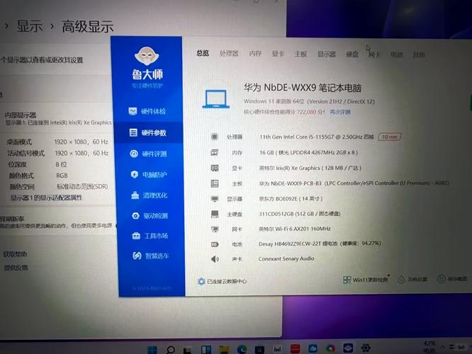This screenshot has height=354, width=472.
Task: Open 硬件体检 in Ludashi sidebar
Action: (147, 111)
